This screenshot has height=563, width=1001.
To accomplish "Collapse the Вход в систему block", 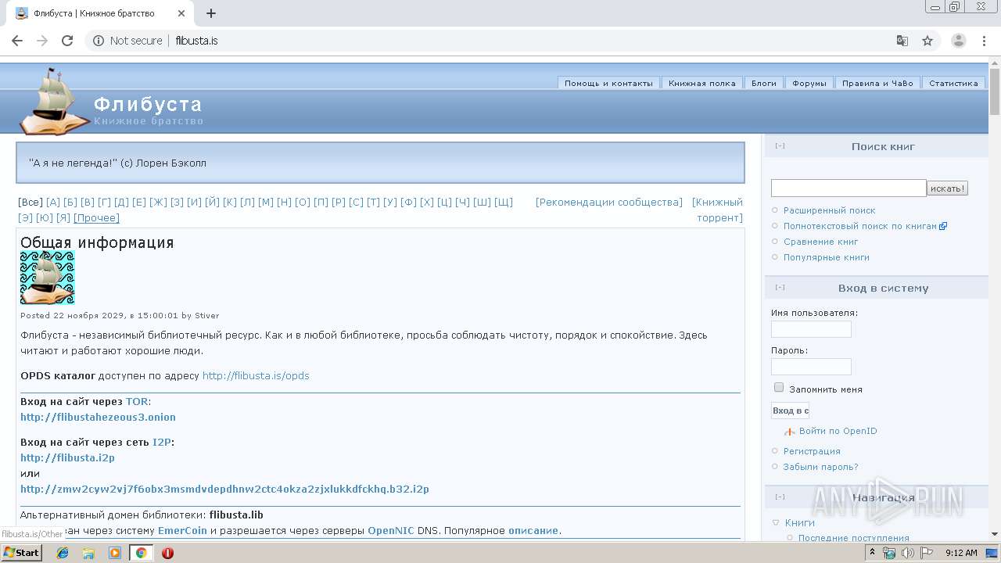I will (780, 288).
